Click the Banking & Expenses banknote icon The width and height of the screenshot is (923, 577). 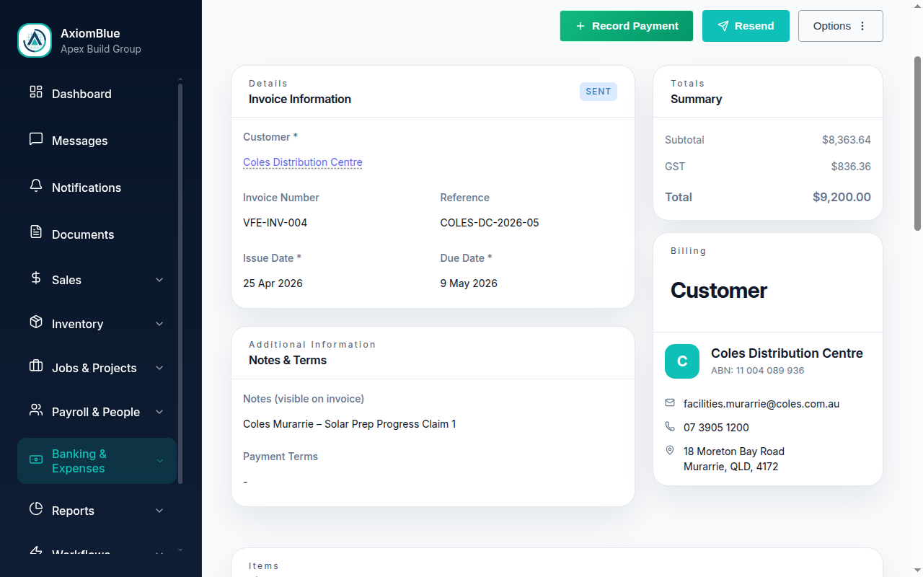point(36,459)
